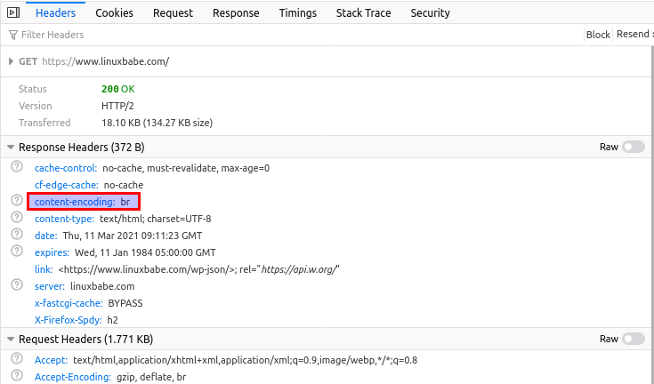654x384 pixels.
Task: Enable Raw toggle for Request Headers
Action: click(633, 339)
